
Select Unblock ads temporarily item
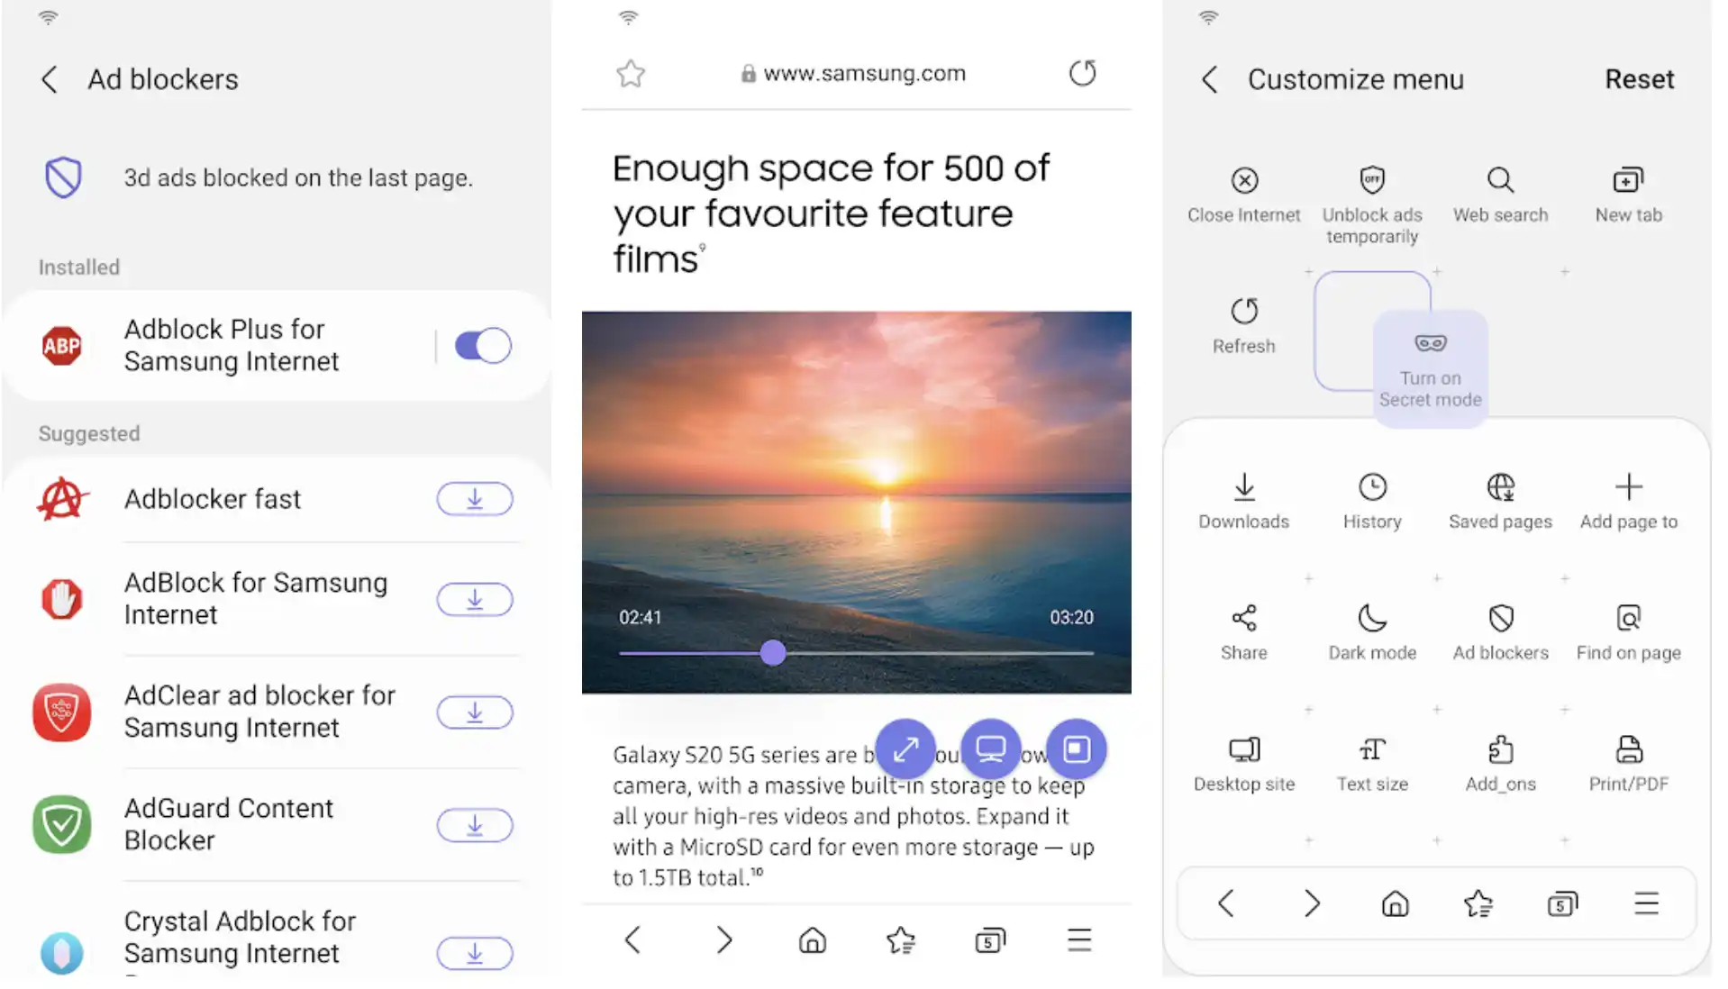click(1372, 205)
